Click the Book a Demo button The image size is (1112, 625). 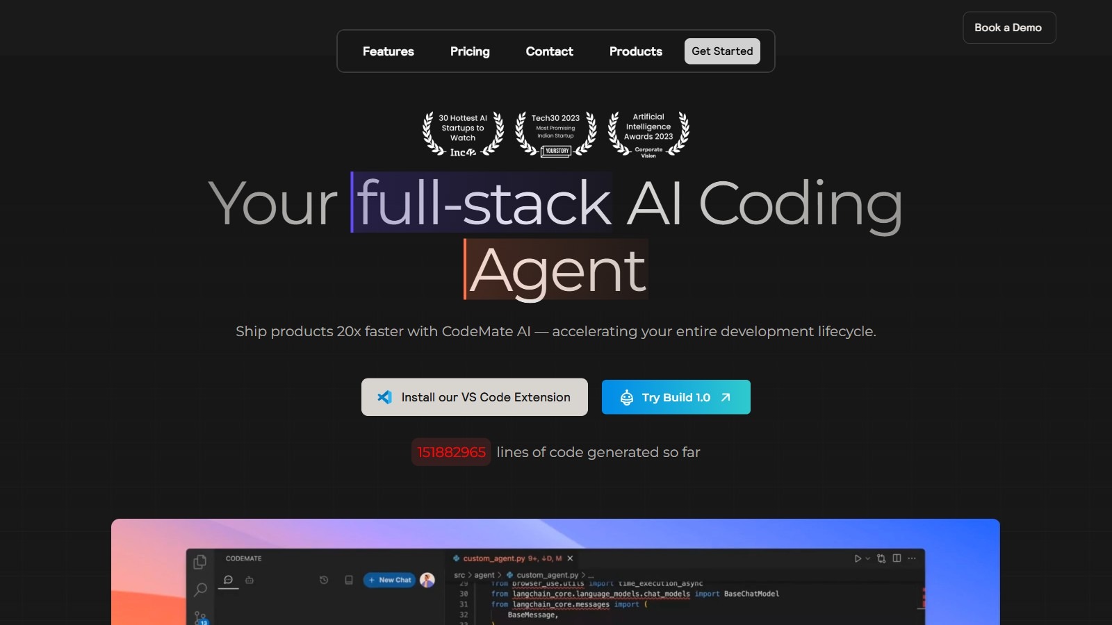1008,28
